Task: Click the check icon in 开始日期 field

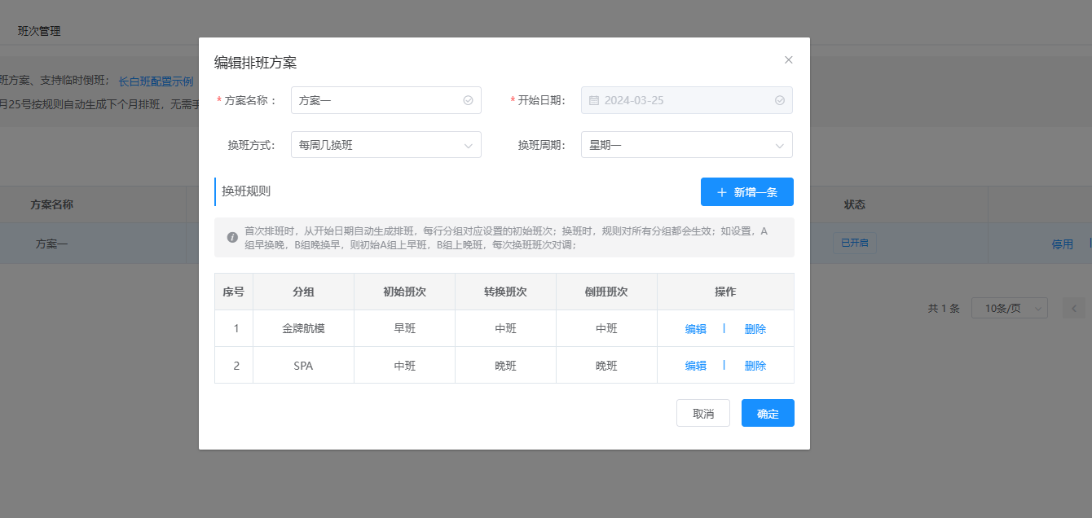Action: point(779,100)
